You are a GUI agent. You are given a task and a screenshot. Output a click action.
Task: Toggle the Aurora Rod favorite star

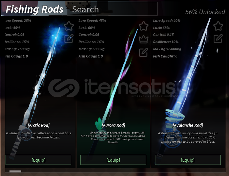(144, 26)
